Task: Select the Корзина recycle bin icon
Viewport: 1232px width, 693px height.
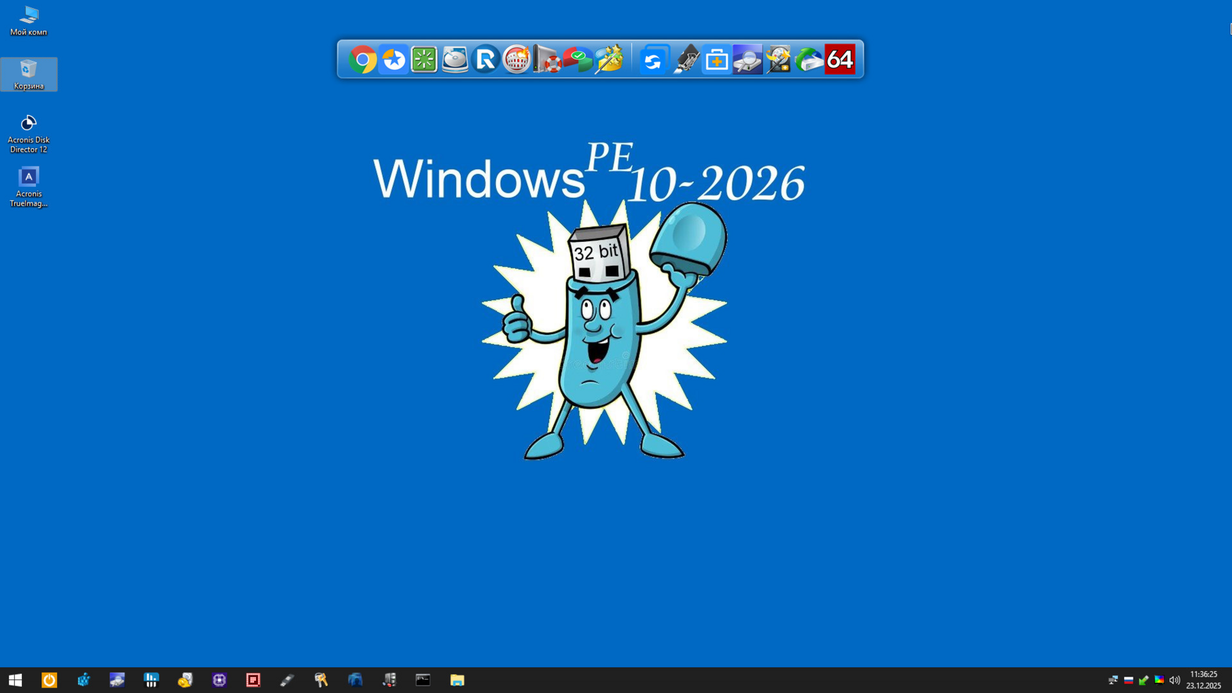Action: (29, 75)
